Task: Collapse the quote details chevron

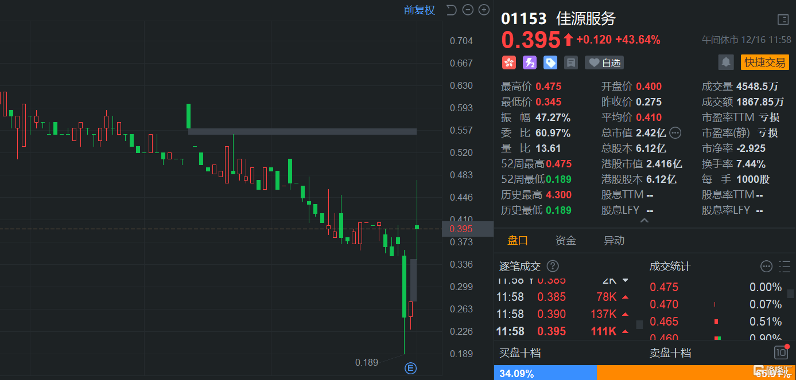Action: tap(644, 220)
